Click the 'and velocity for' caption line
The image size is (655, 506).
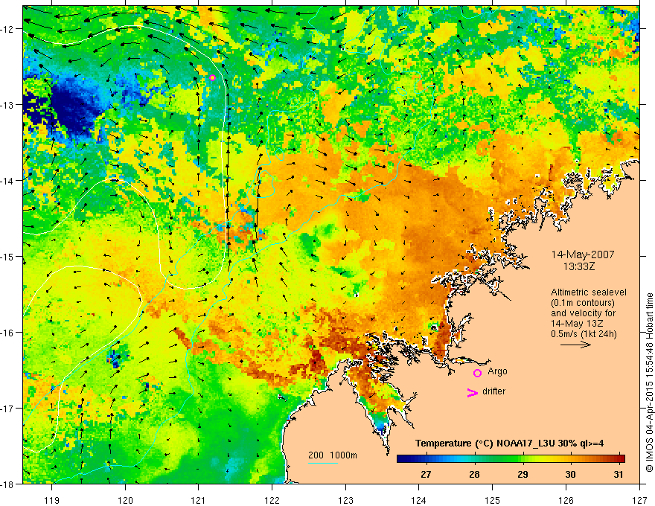point(583,313)
